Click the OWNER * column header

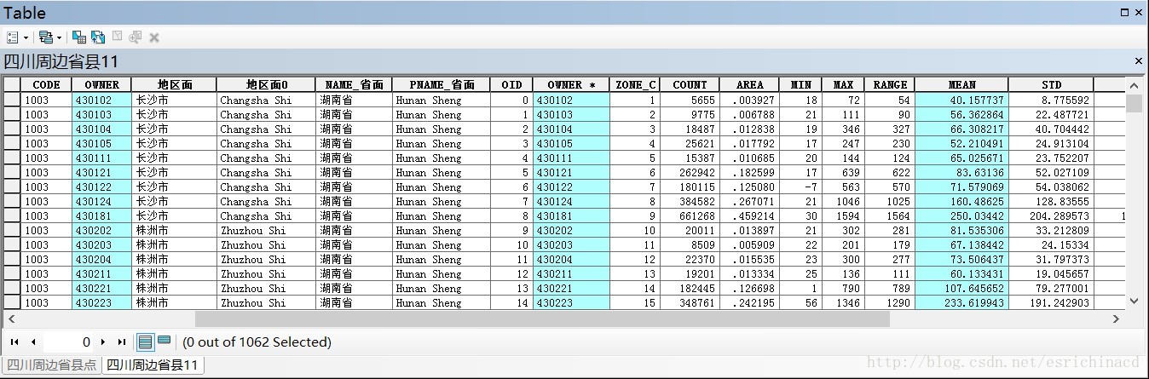571,85
